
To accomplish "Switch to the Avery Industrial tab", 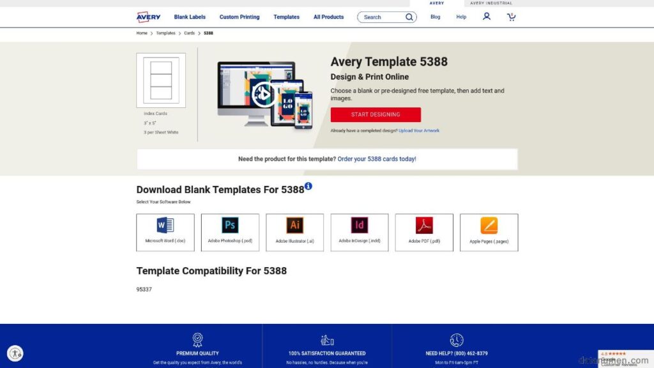I will point(491,3).
